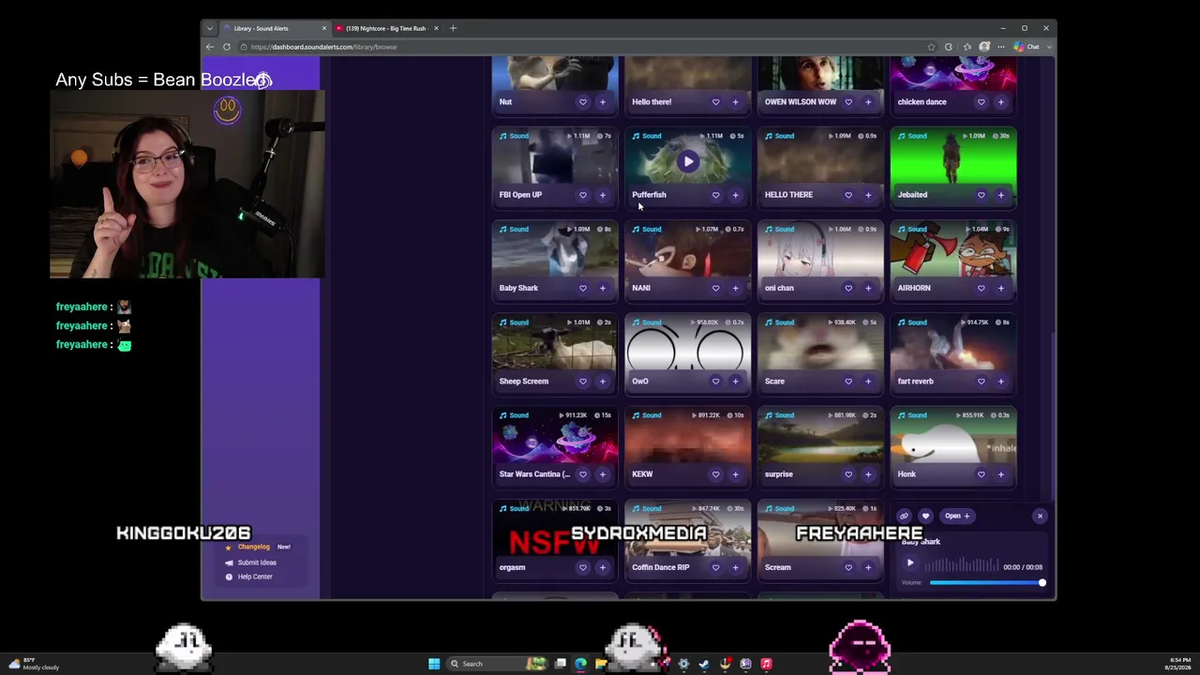1200x675 pixels.
Task: Add the Nut sound using its plus icon
Action: (603, 102)
